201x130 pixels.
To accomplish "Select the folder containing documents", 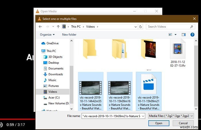I will pyautogui.click(x=119, y=49).
